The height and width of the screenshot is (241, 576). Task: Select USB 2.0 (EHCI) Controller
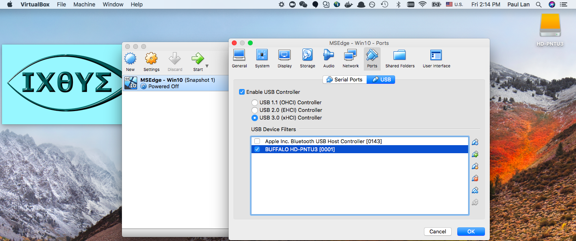254,110
